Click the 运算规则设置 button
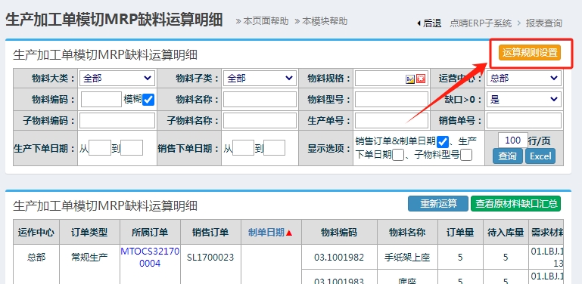The height and width of the screenshot is (284, 582). tap(530, 53)
